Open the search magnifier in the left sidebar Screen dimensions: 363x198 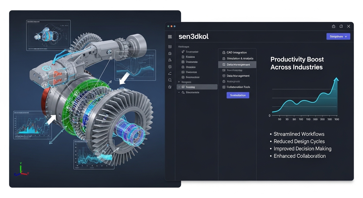[170, 80]
